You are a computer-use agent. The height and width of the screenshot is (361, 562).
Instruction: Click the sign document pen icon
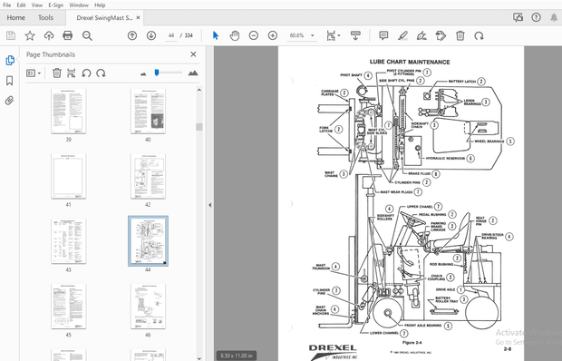[421, 35]
